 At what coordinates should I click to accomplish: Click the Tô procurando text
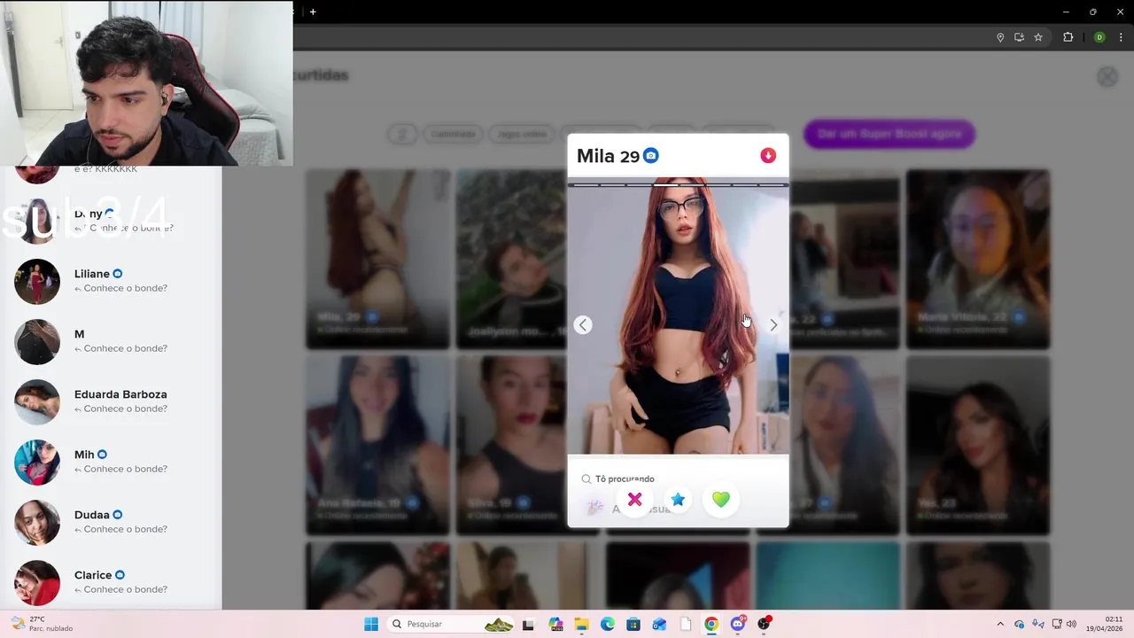625,478
